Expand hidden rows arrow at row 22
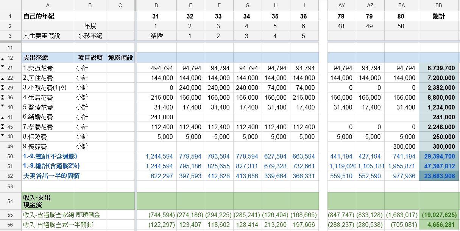460x231 pixels. 3,79
